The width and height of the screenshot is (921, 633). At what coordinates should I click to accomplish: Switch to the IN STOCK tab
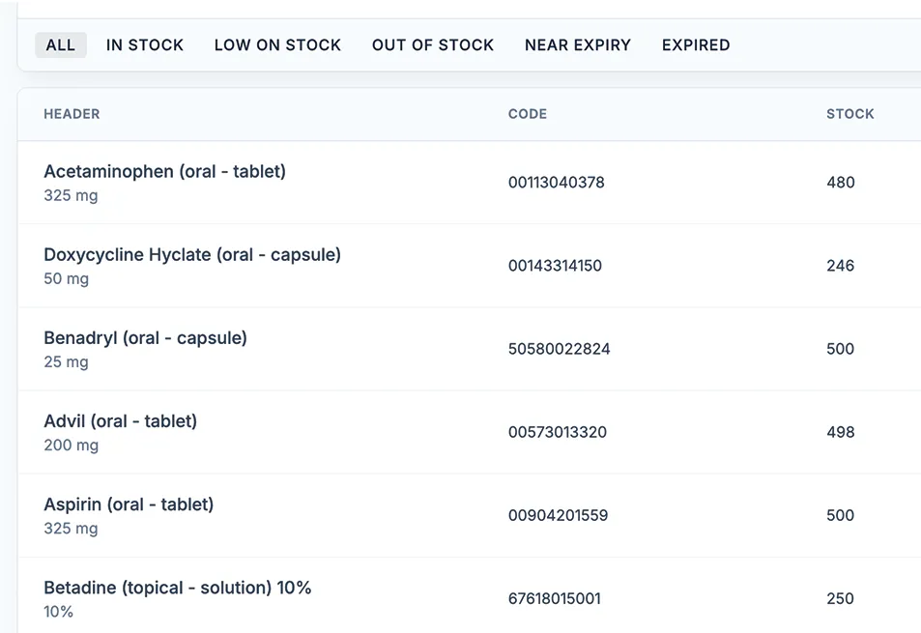point(145,44)
